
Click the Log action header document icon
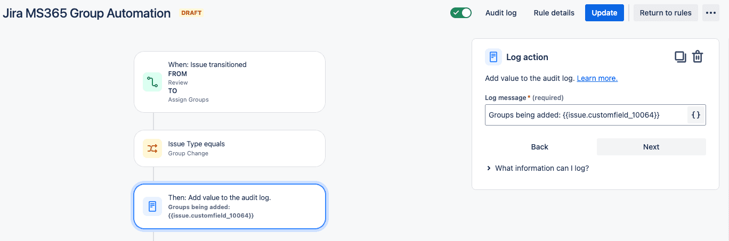pyautogui.click(x=493, y=57)
